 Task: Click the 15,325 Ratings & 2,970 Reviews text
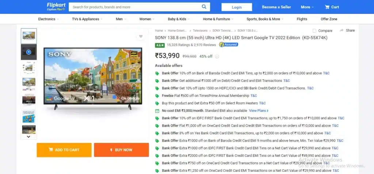(191, 45)
